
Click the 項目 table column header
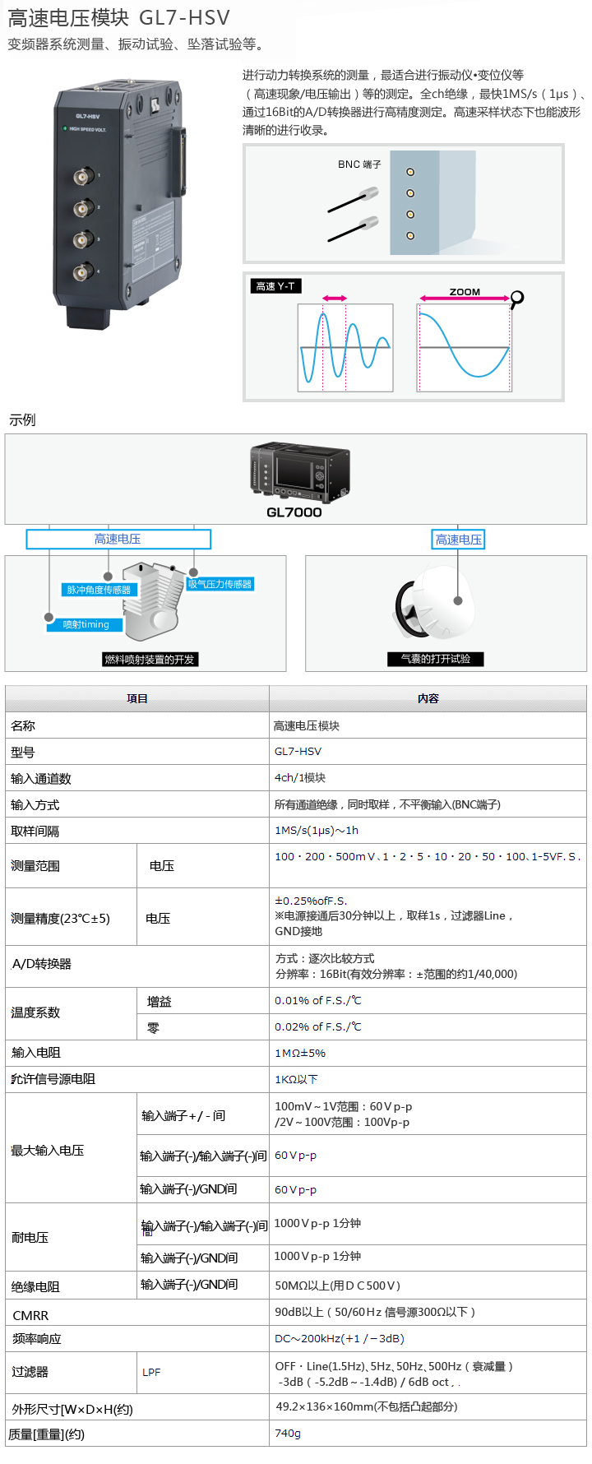click(x=137, y=698)
